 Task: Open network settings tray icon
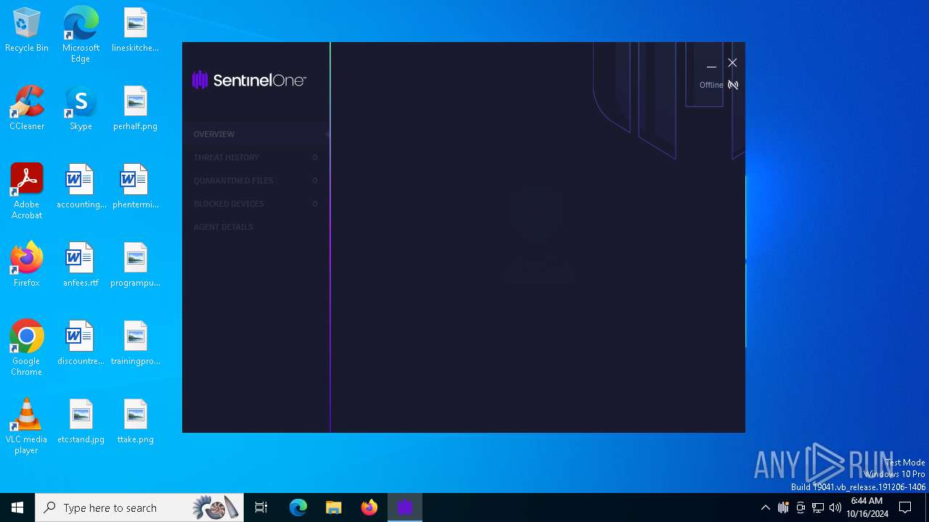coord(818,507)
